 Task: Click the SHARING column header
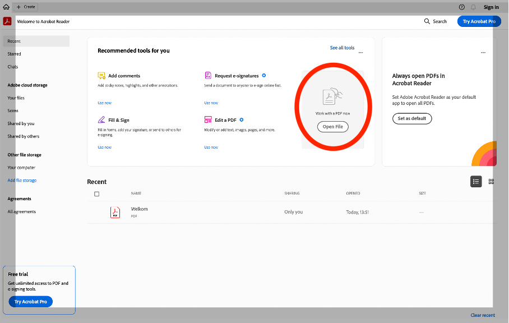tap(292, 193)
